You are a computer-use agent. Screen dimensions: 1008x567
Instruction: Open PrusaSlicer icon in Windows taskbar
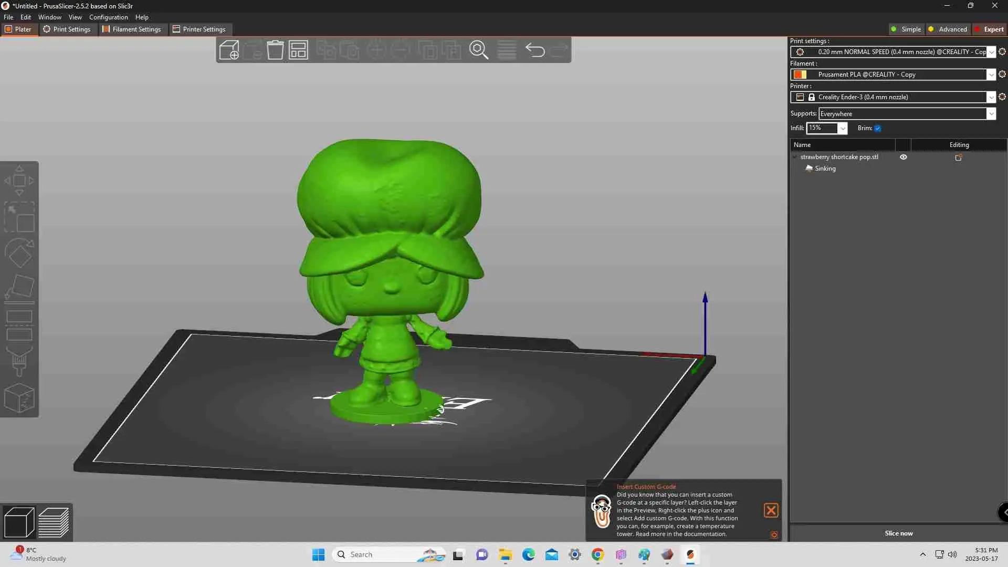[690, 554]
